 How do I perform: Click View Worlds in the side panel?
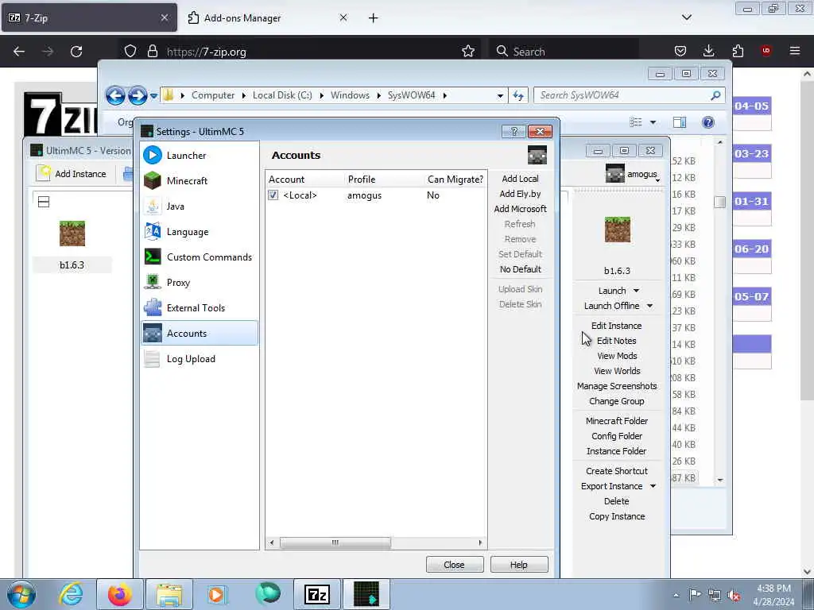[x=617, y=370]
